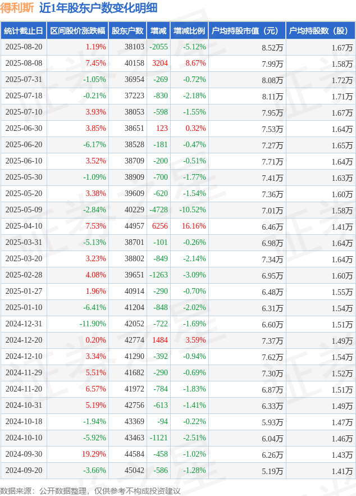Screen dimensions: 356x496
Task: Click the 数据来源 footer note
Action: tap(90, 491)
